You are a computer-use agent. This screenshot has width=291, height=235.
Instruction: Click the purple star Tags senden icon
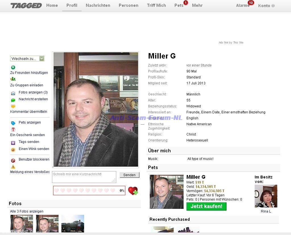(13, 143)
